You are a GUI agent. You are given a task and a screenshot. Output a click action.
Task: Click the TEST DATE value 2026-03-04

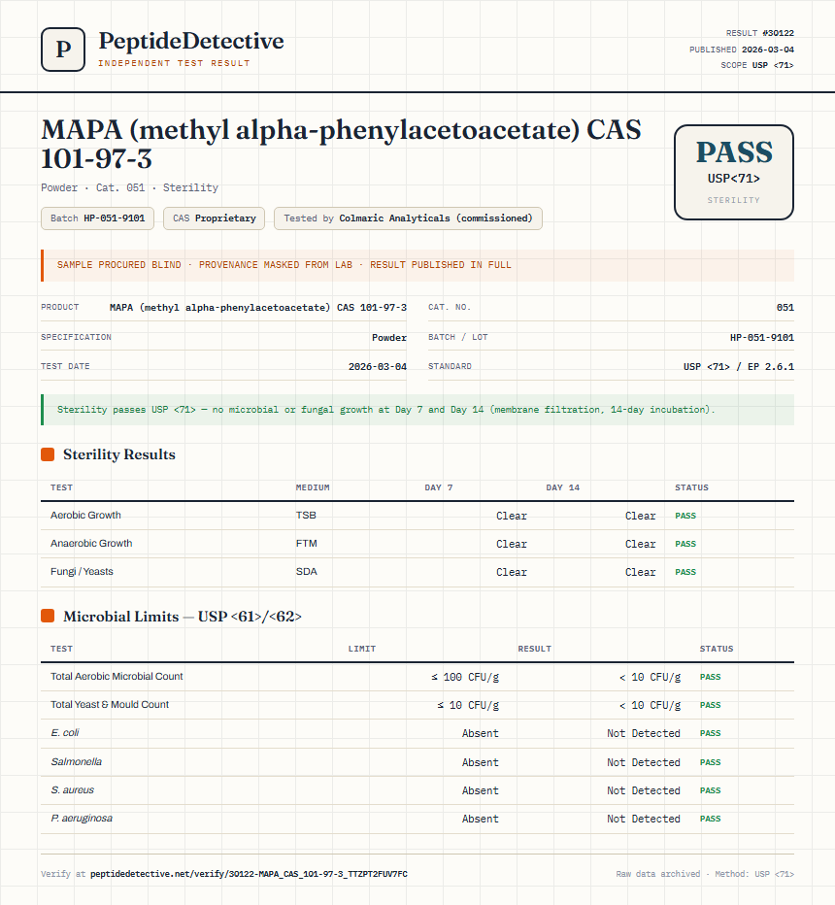click(x=378, y=366)
